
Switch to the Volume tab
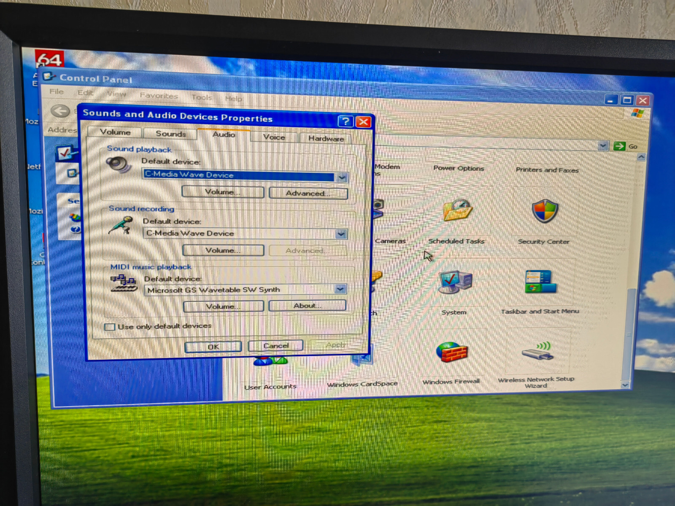(x=115, y=132)
